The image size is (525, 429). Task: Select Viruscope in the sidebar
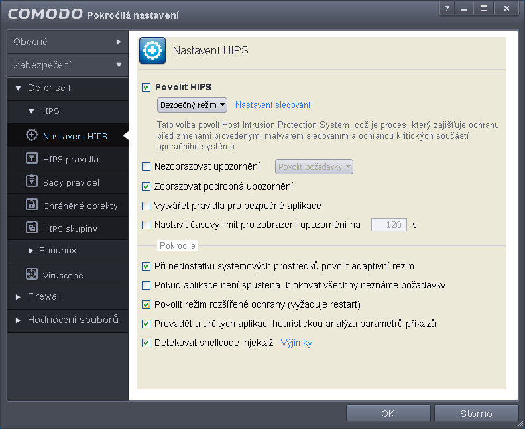(68, 275)
